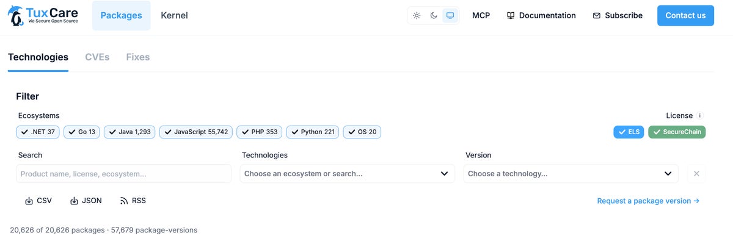This screenshot has width=733, height=244.
Task: Disable the ELS license filter
Action: point(629,132)
